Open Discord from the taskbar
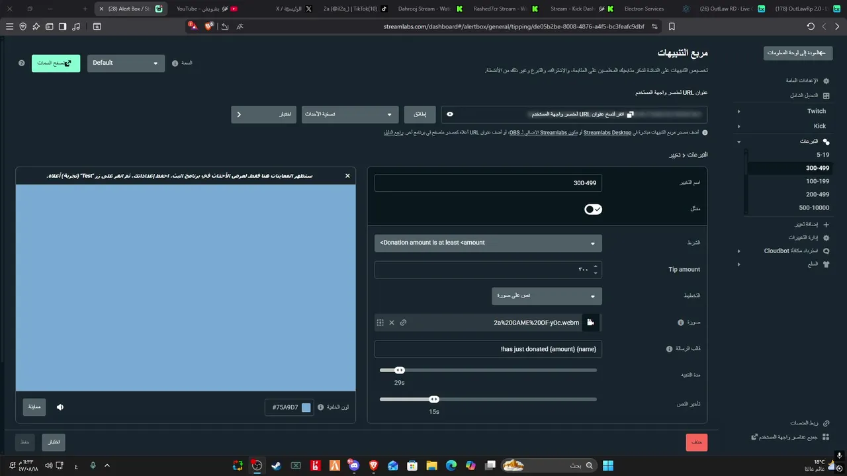The image size is (847, 476). point(353,465)
